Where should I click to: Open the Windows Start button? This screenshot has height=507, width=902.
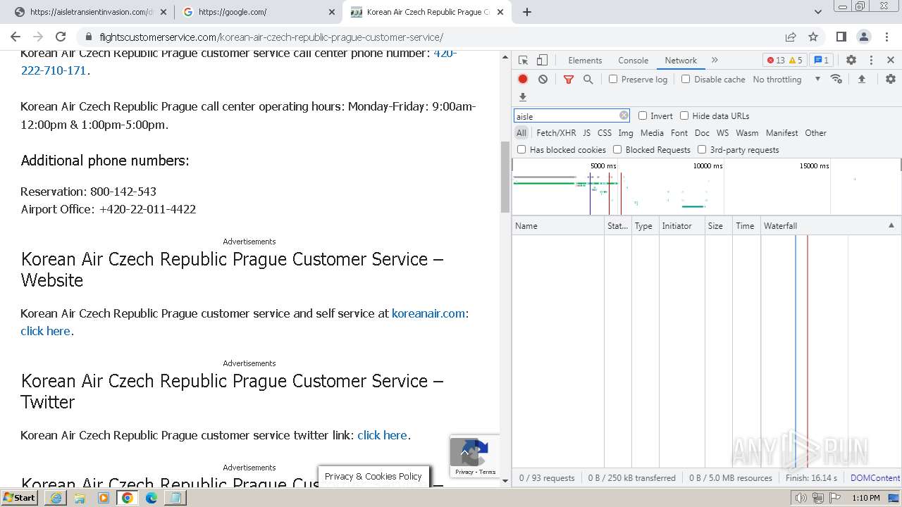click(x=20, y=497)
